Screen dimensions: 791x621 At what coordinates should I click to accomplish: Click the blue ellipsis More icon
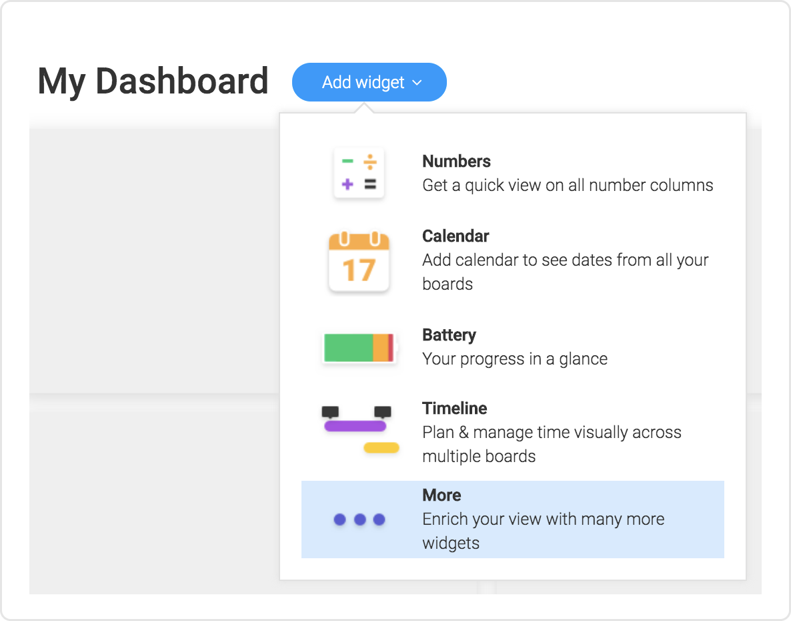(x=359, y=520)
